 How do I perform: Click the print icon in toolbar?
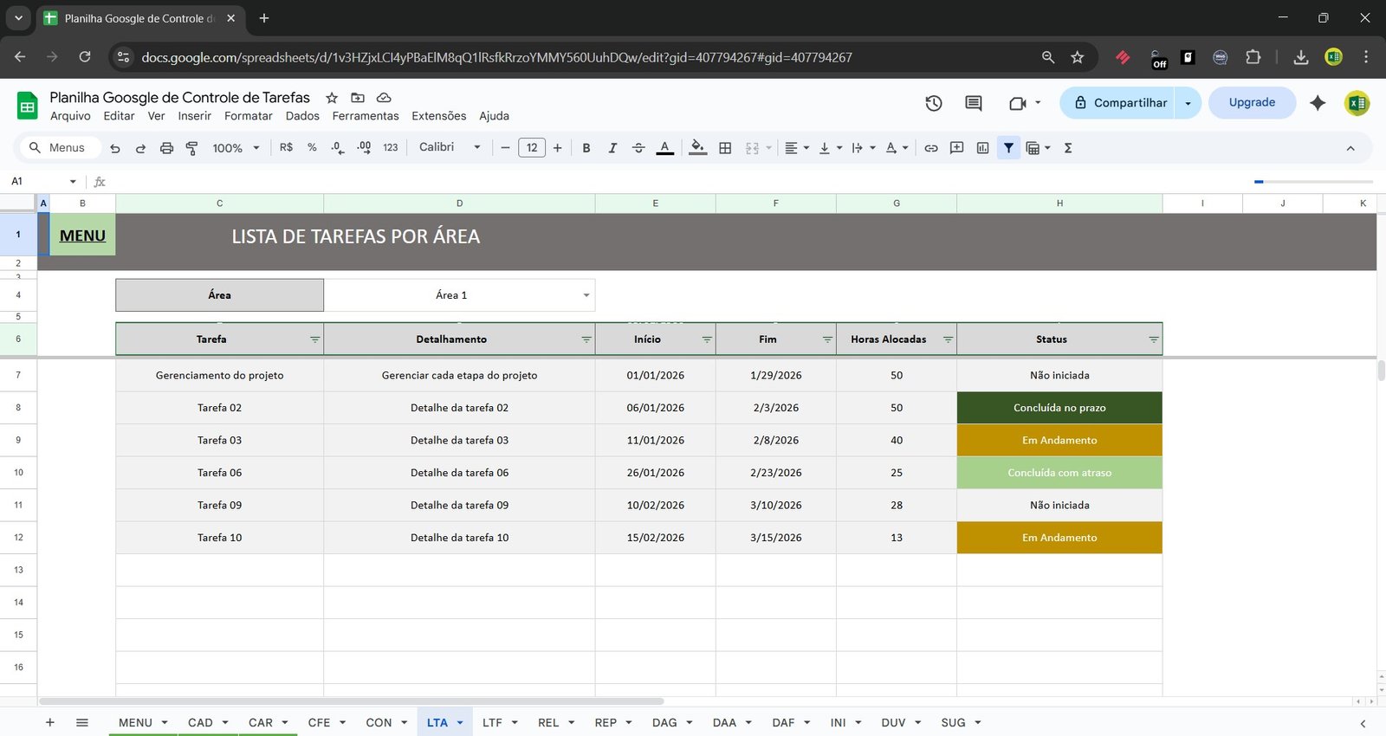tap(166, 148)
